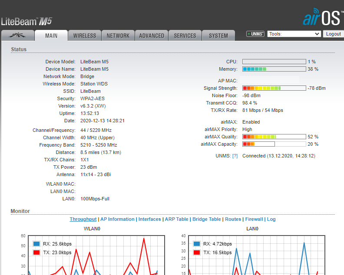This screenshot has height=275, width=344.
Task: Click the Monitor section heading
Action: click(20, 211)
